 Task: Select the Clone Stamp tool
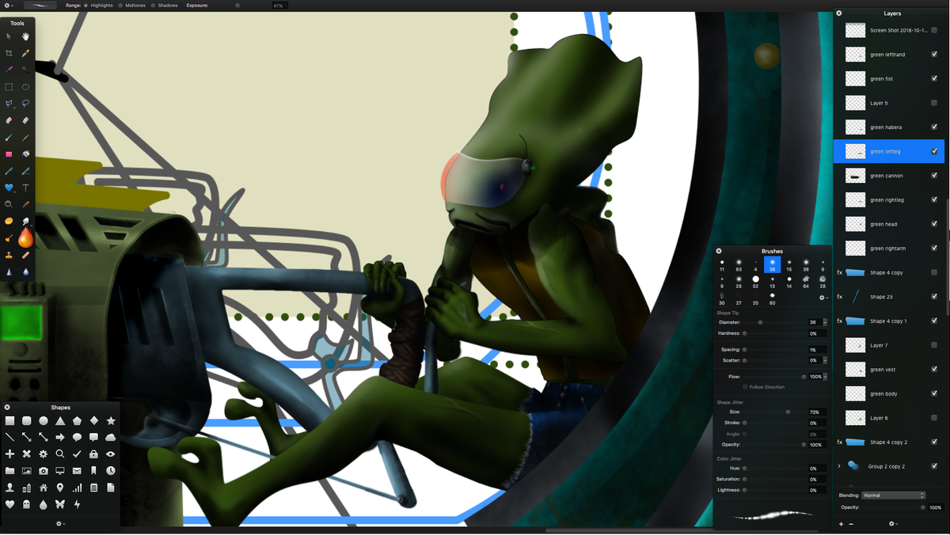coord(9,255)
